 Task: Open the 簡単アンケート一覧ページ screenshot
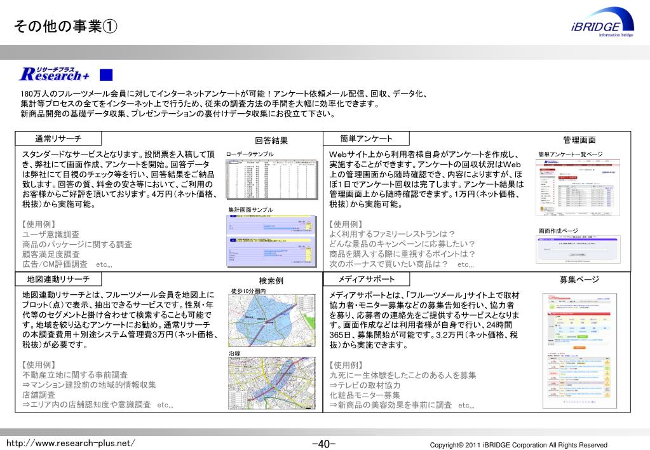pyautogui.click(x=578, y=187)
